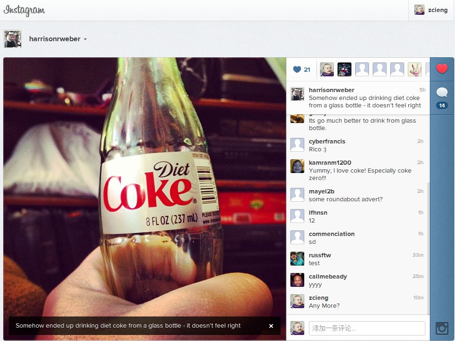Open russftw commenter profile
Image resolution: width=455 pixels, height=341 pixels.
coord(320,255)
